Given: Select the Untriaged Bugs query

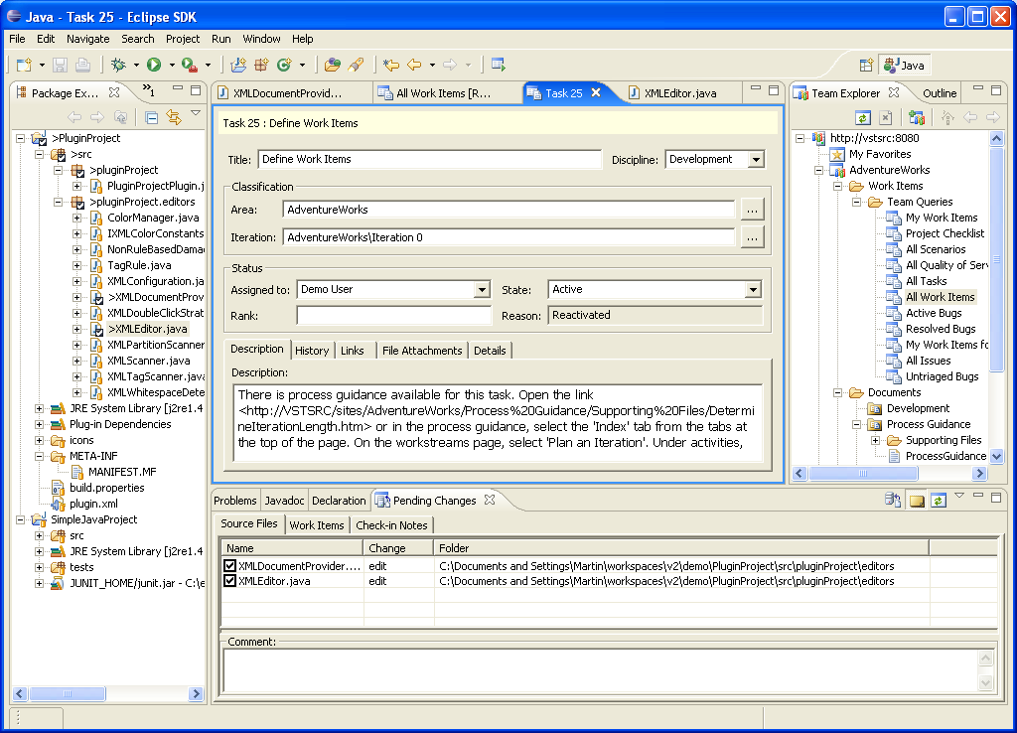Looking at the screenshot, I should tap(942, 376).
